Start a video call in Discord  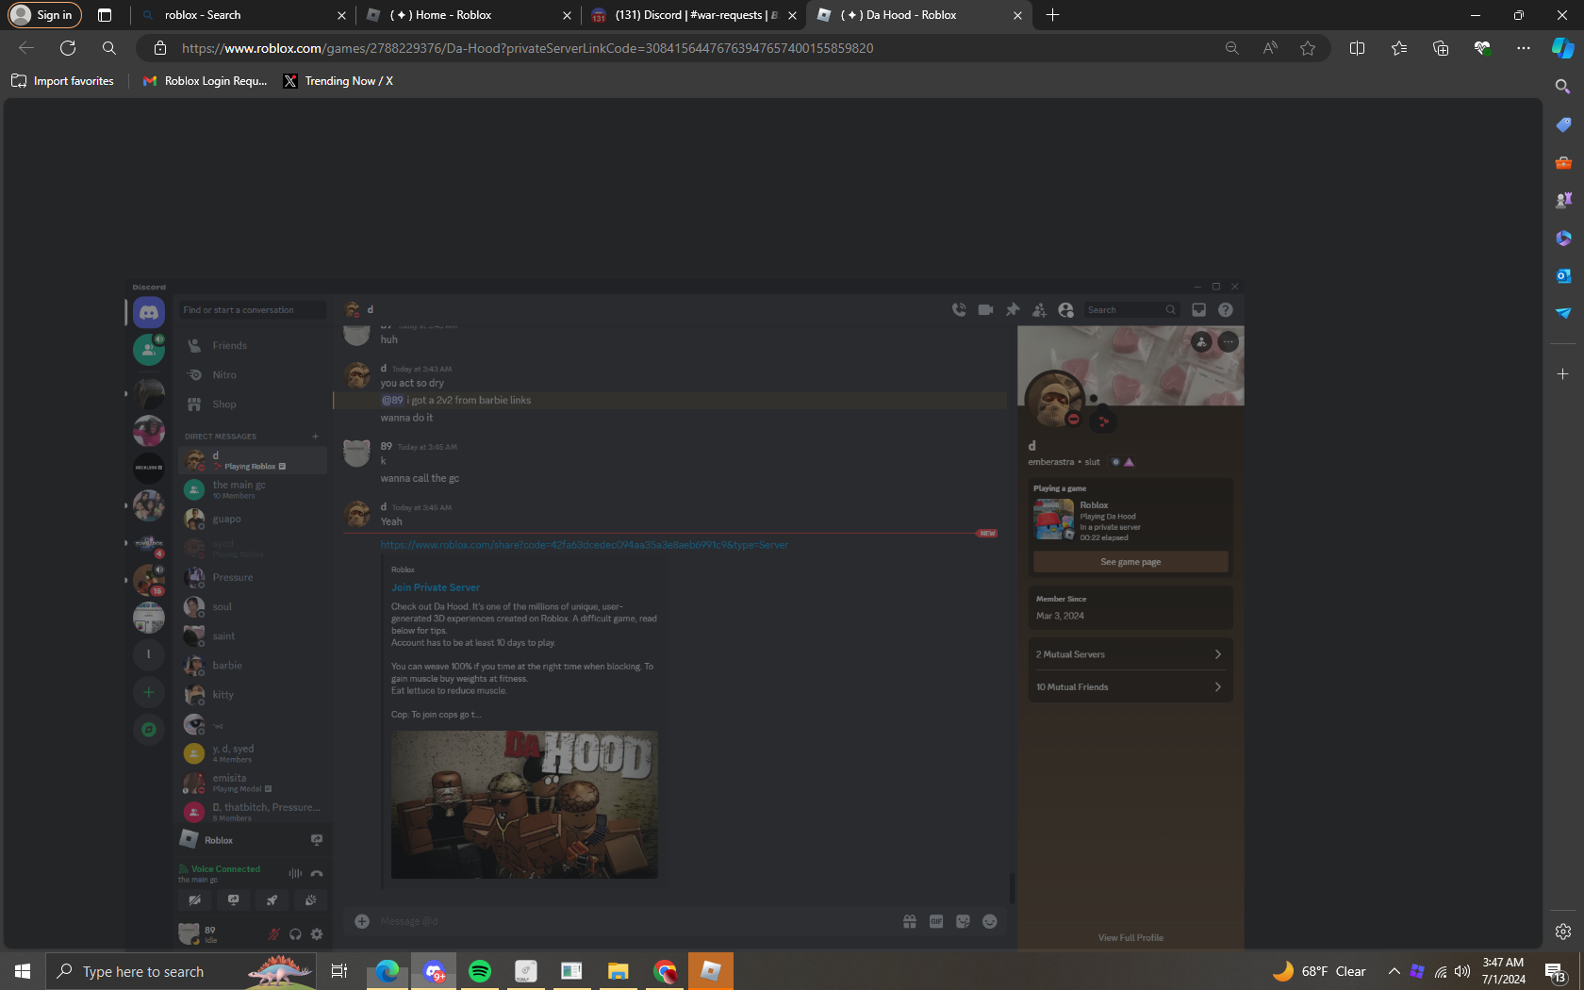pyautogui.click(x=985, y=309)
